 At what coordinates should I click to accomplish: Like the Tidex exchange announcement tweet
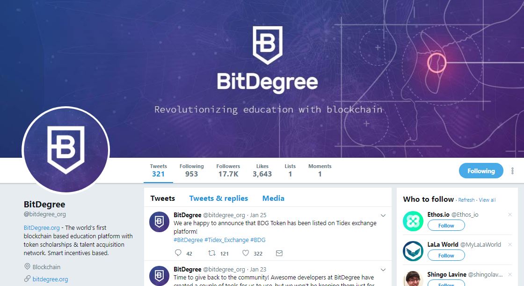click(246, 253)
